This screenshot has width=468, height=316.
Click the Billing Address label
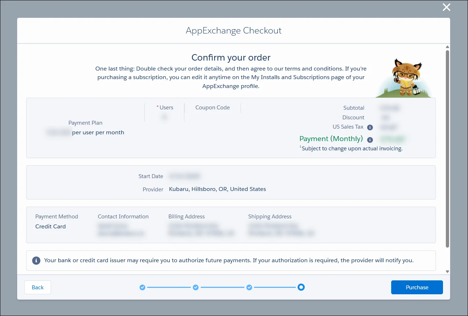tap(186, 217)
